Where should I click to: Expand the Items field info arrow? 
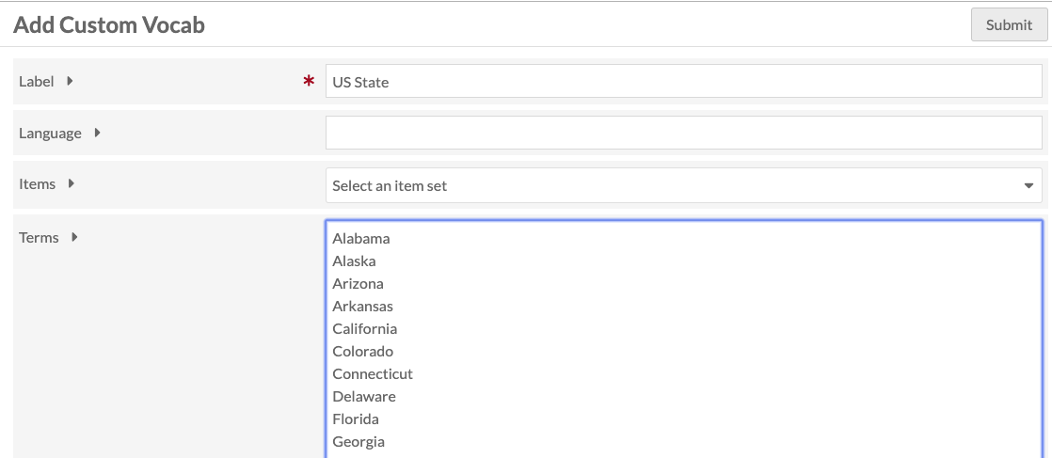pyautogui.click(x=71, y=184)
